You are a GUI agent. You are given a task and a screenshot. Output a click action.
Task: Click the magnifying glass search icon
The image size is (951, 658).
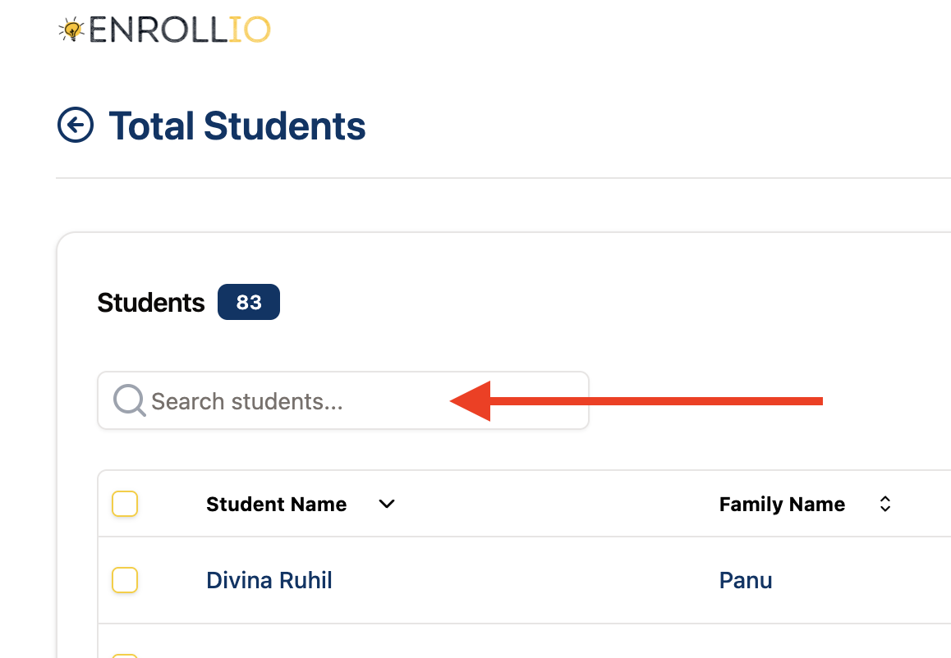tap(129, 400)
